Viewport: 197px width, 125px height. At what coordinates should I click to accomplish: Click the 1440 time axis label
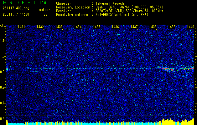(x=191, y=27)
